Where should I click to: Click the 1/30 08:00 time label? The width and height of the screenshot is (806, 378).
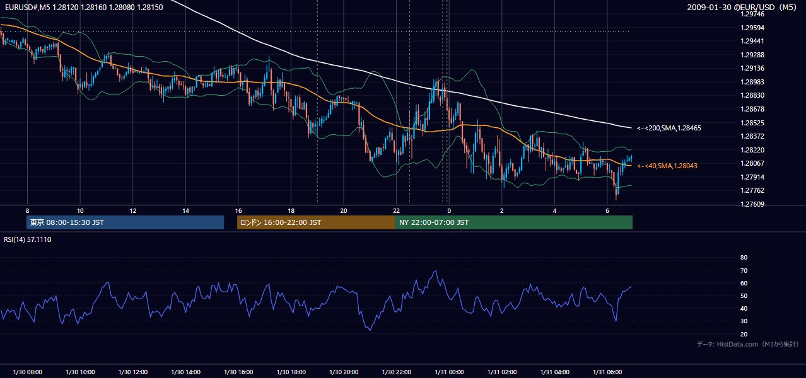pyautogui.click(x=27, y=372)
